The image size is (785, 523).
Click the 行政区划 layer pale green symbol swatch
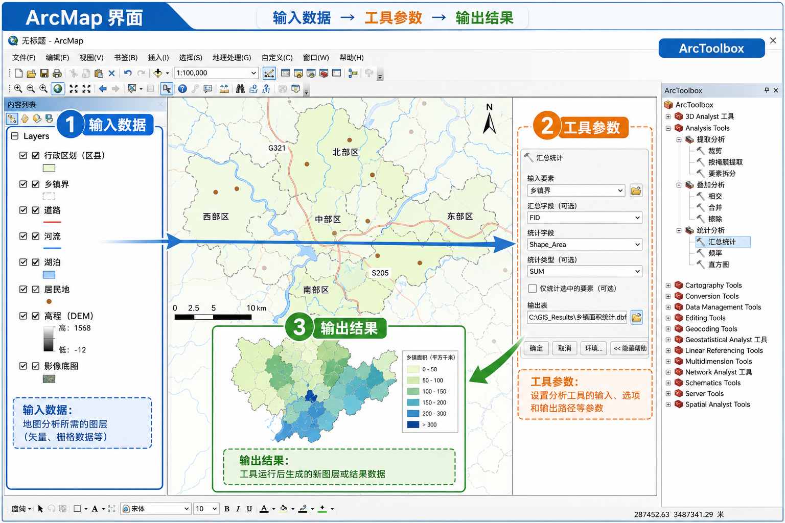[x=49, y=168]
